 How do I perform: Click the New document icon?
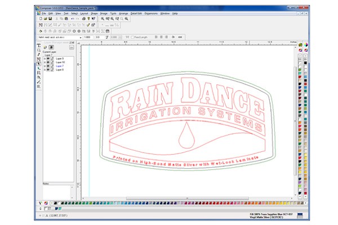[41, 19]
